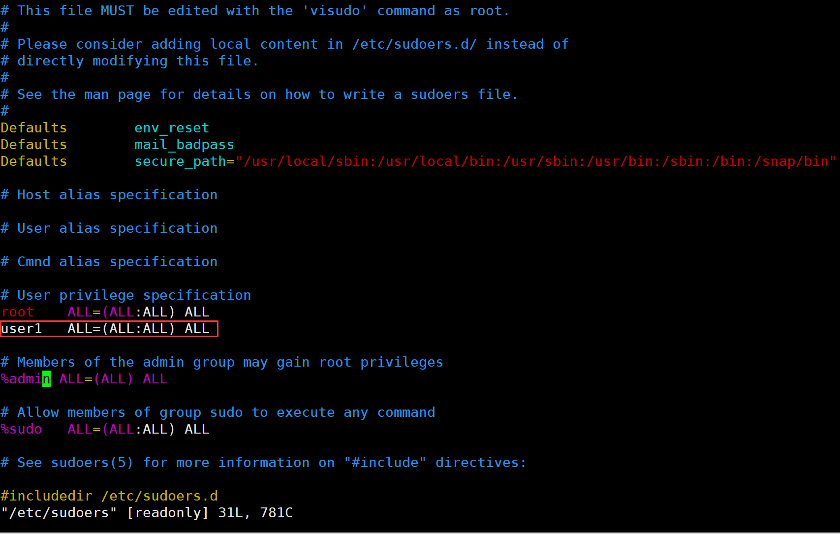Click the Host alias specification comment
Viewport: 840px width, 534px height.
(109, 195)
